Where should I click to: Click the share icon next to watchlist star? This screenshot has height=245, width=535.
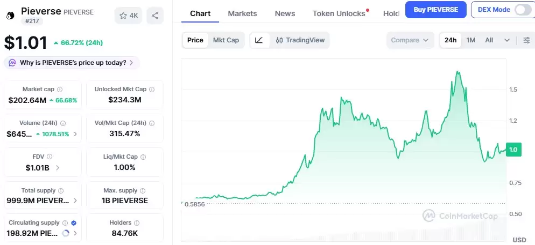point(155,16)
